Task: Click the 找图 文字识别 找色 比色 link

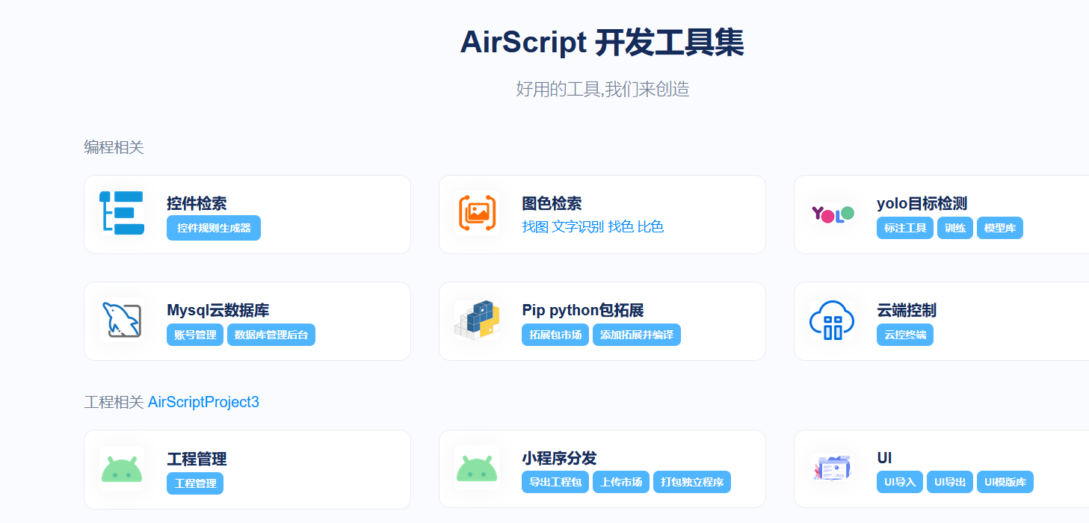Action: point(593,226)
